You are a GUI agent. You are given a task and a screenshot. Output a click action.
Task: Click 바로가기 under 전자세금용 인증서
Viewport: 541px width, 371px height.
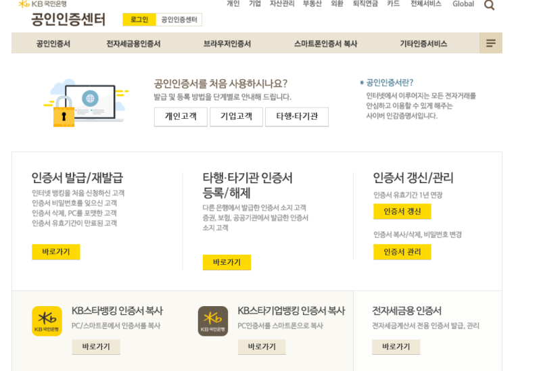click(396, 347)
